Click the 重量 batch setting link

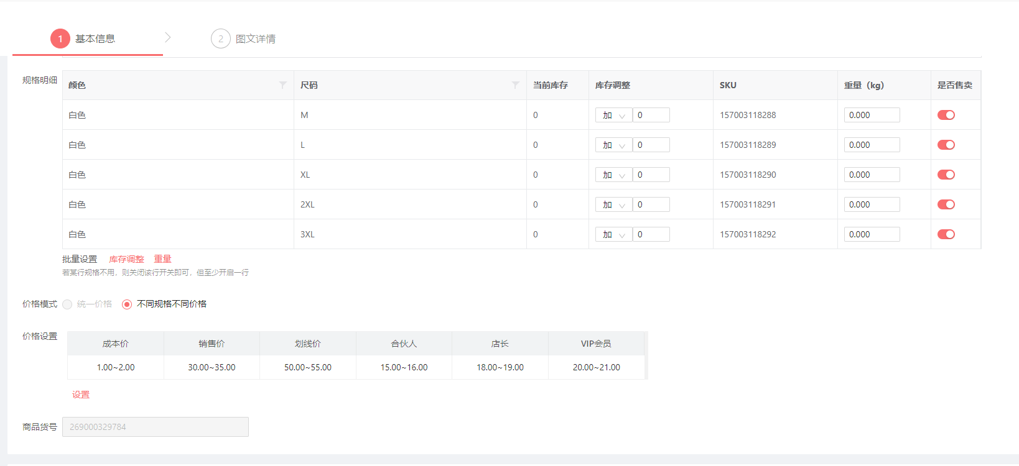coord(162,259)
